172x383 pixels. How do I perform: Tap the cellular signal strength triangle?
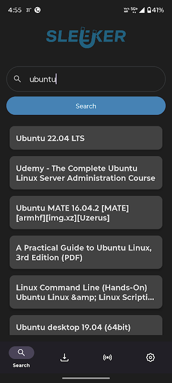pos(142,10)
